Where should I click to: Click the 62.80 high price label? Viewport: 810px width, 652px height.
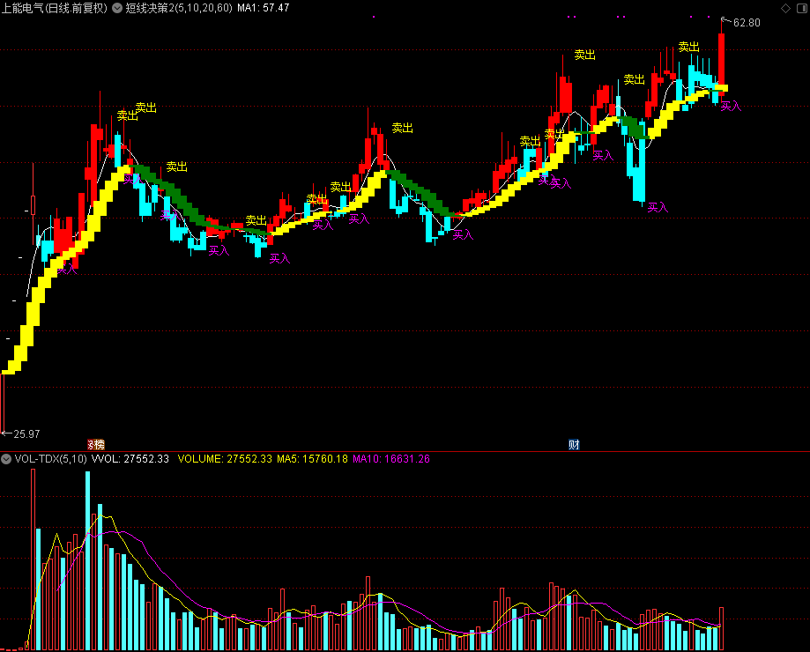[x=747, y=23]
